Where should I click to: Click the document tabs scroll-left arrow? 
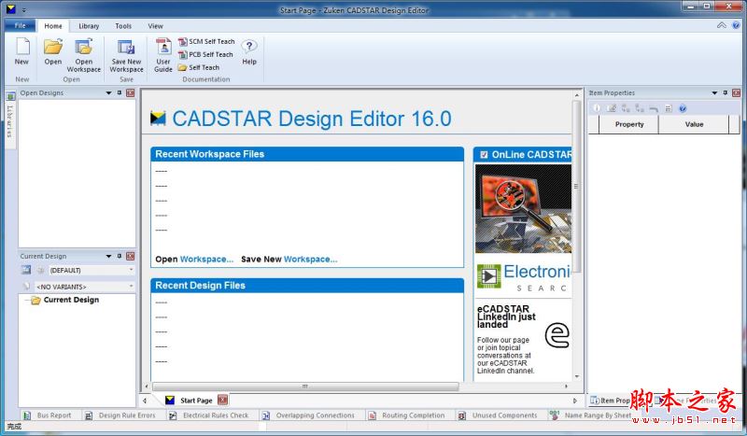(146, 401)
